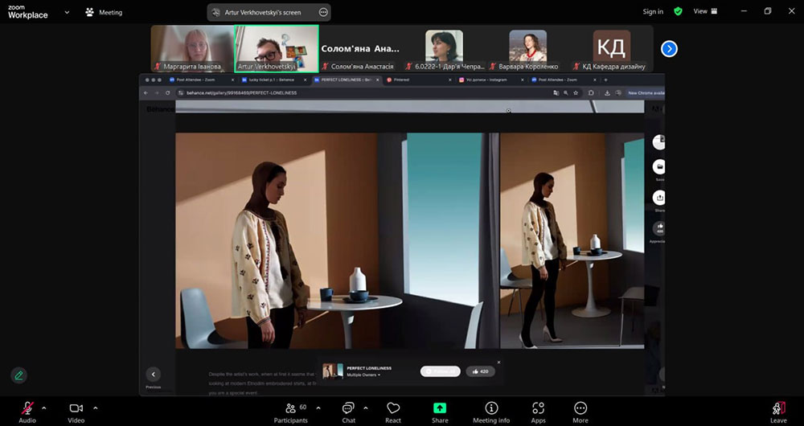Click the New Chrome available button
The image size is (804, 426).
point(646,92)
